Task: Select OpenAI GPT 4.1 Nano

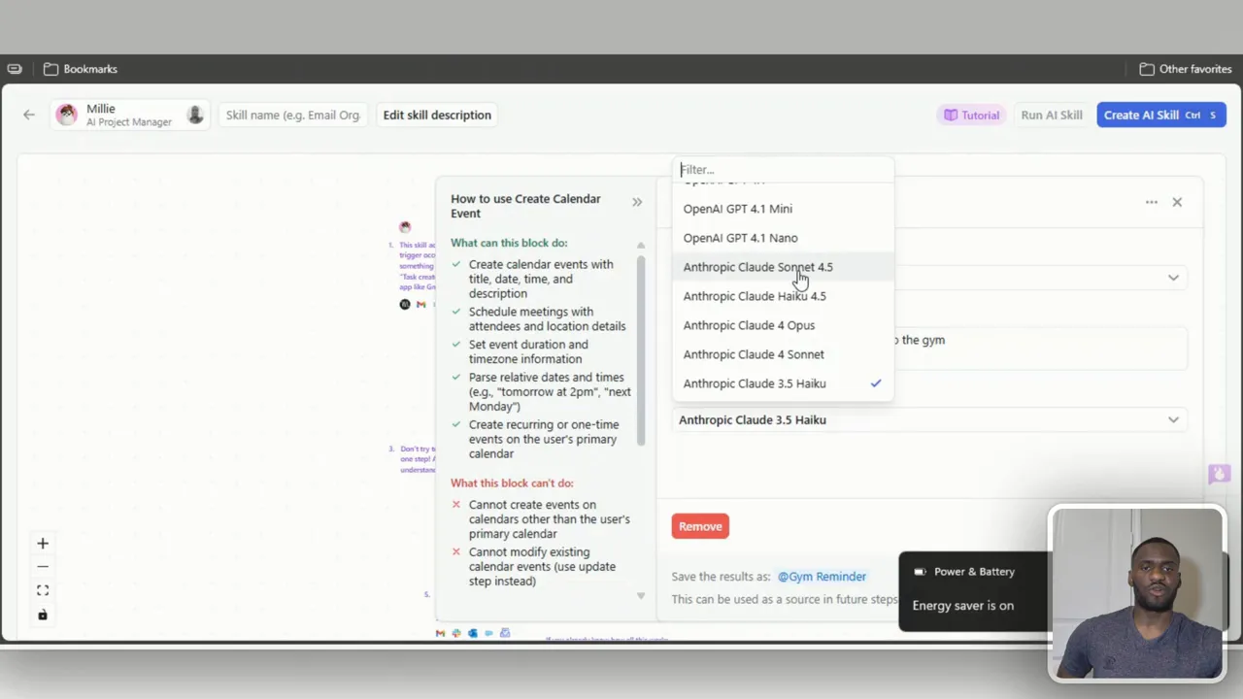Action: (783, 238)
